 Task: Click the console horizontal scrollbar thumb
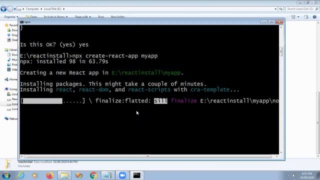[148, 156]
